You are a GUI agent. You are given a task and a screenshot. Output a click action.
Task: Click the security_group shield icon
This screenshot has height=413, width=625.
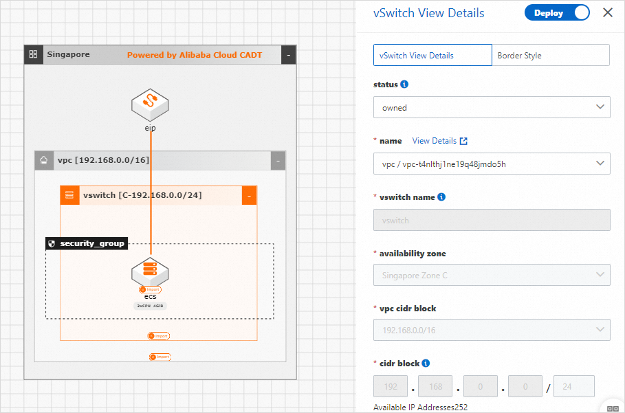coord(52,244)
